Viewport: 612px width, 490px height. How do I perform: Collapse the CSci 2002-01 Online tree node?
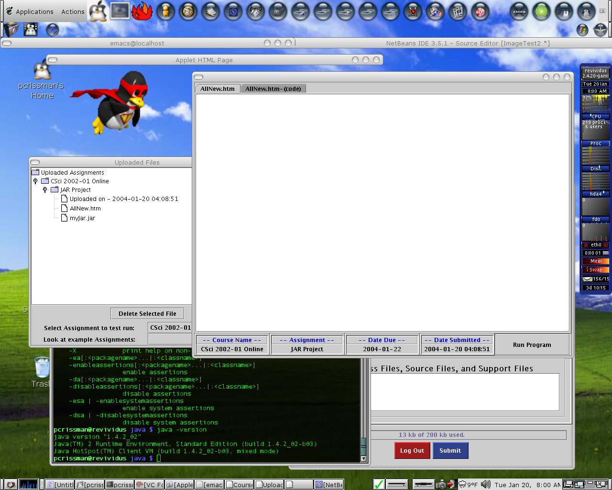click(x=35, y=181)
